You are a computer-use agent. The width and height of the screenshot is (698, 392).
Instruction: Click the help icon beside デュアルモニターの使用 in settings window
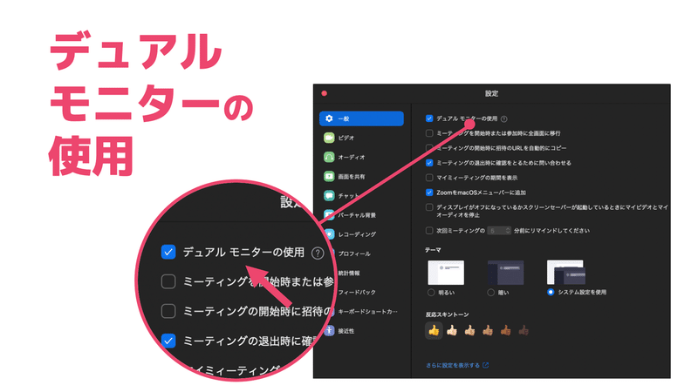coord(504,119)
